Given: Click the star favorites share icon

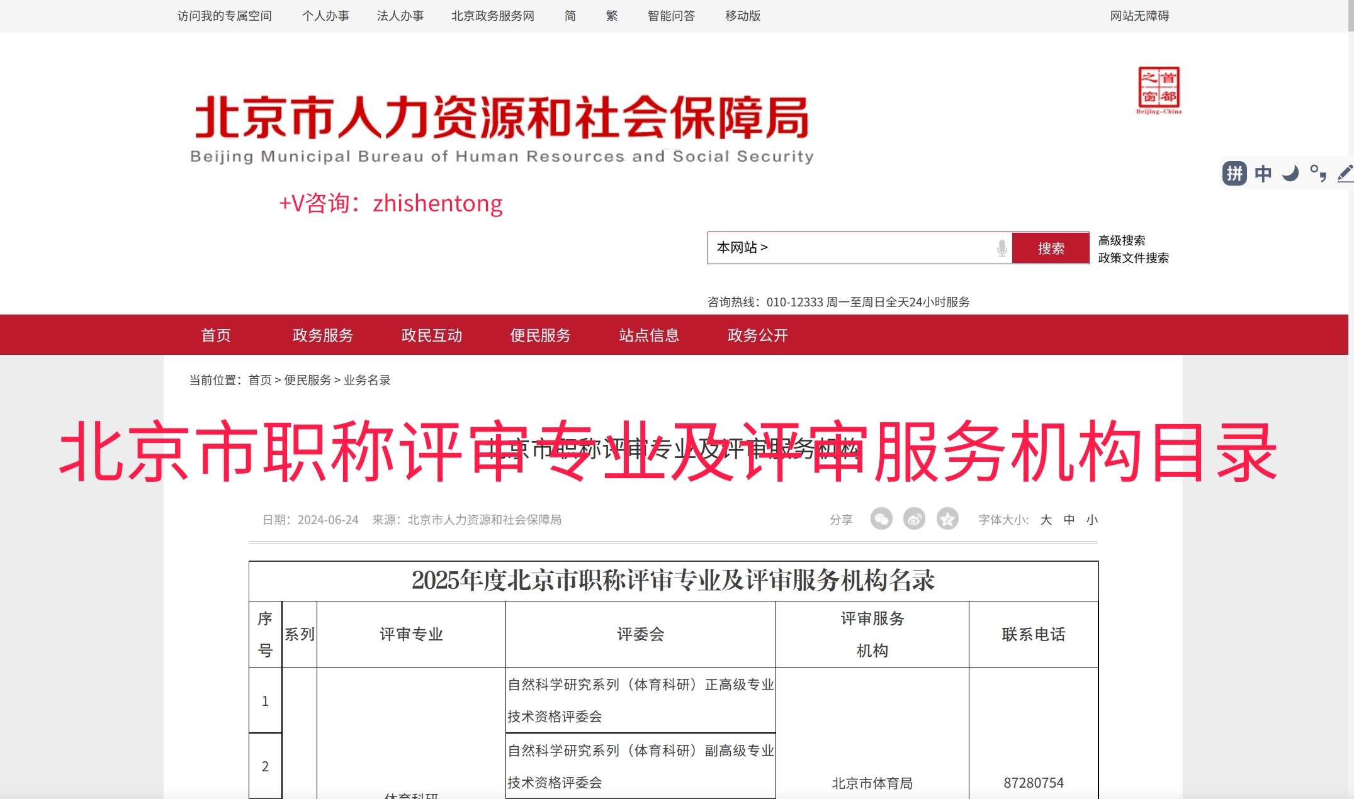Looking at the screenshot, I should 947,519.
